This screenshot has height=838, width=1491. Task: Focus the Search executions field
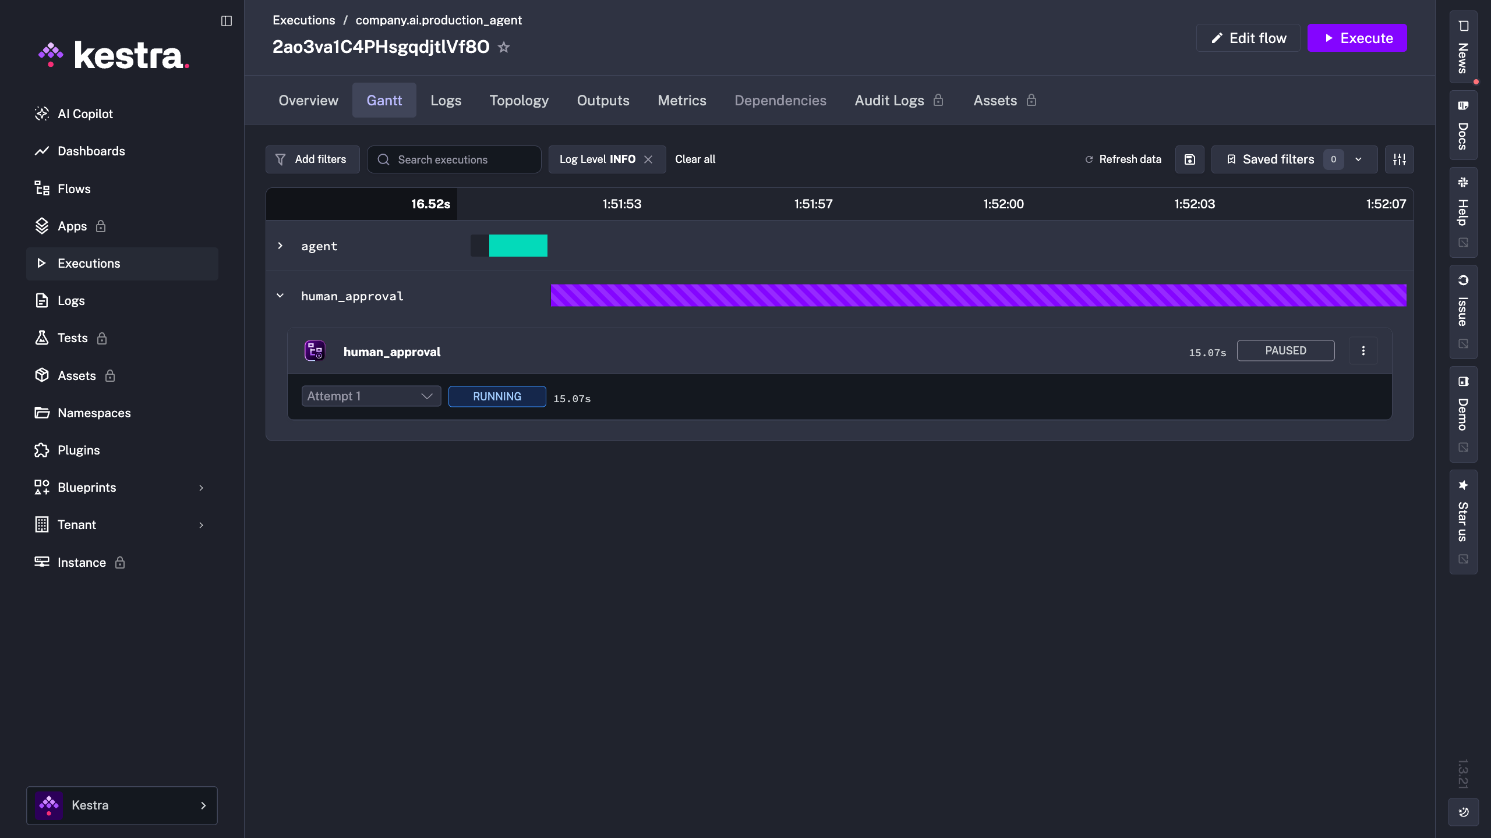[x=454, y=159]
